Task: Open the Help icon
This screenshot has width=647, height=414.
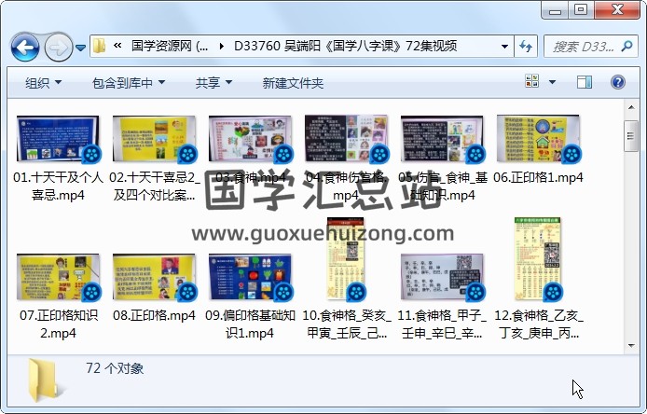Action: [618, 82]
